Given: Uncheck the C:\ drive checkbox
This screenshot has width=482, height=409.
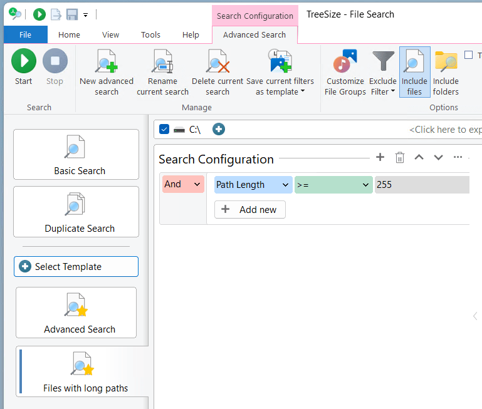Looking at the screenshot, I should (164, 129).
